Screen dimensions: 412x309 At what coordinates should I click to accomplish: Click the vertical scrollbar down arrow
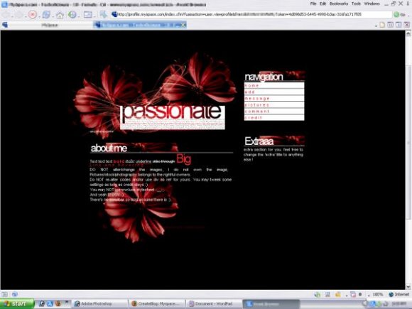[x=408, y=286]
